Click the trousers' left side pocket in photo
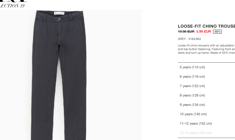 pos(38,28)
